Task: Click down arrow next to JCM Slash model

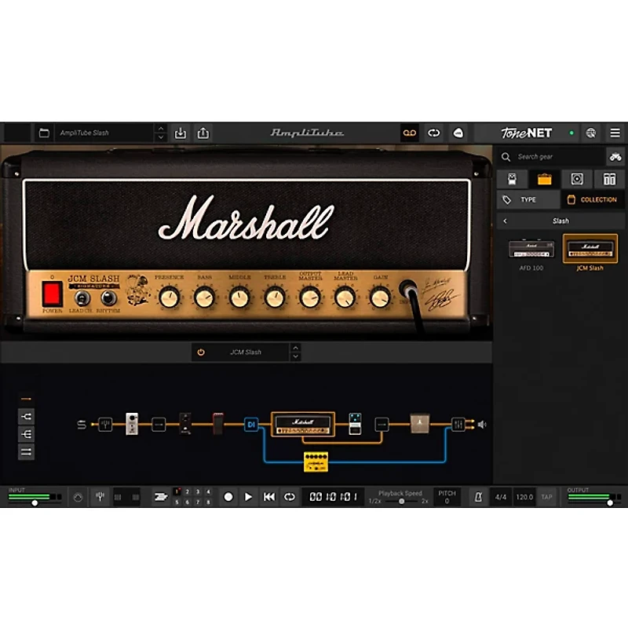Action: click(296, 356)
